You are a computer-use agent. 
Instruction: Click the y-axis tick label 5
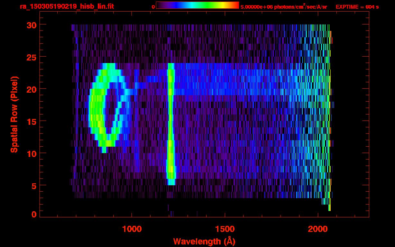tap(33, 186)
